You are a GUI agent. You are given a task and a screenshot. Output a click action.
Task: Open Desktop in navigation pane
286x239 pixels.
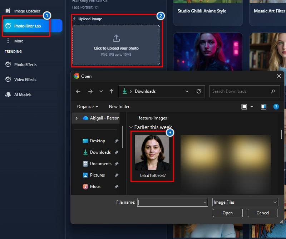(94, 141)
